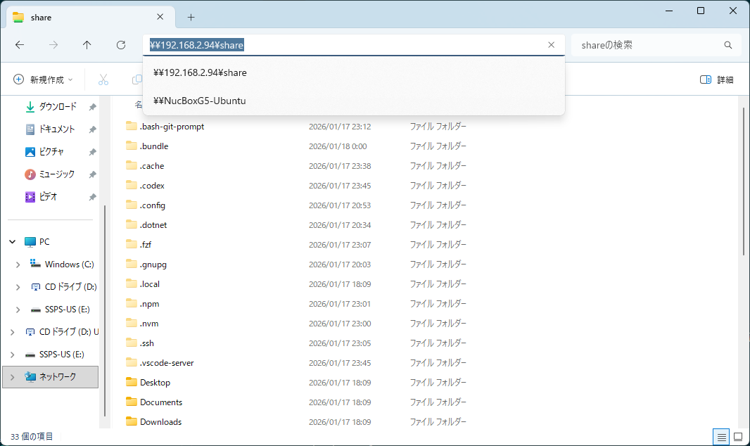Click the shareの検索 search box
The height and width of the screenshot is (446, 750).
coord(654,44)
